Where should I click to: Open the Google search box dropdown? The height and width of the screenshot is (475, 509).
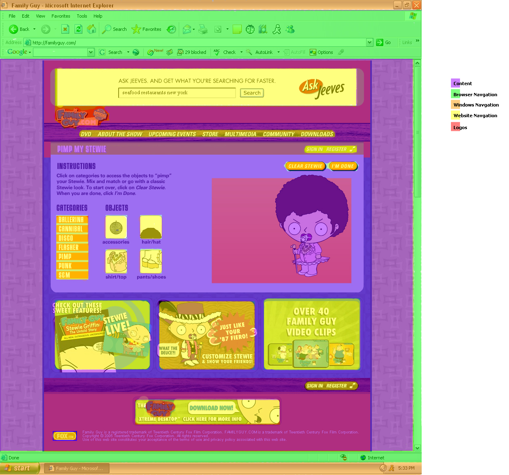coord(91,52)
